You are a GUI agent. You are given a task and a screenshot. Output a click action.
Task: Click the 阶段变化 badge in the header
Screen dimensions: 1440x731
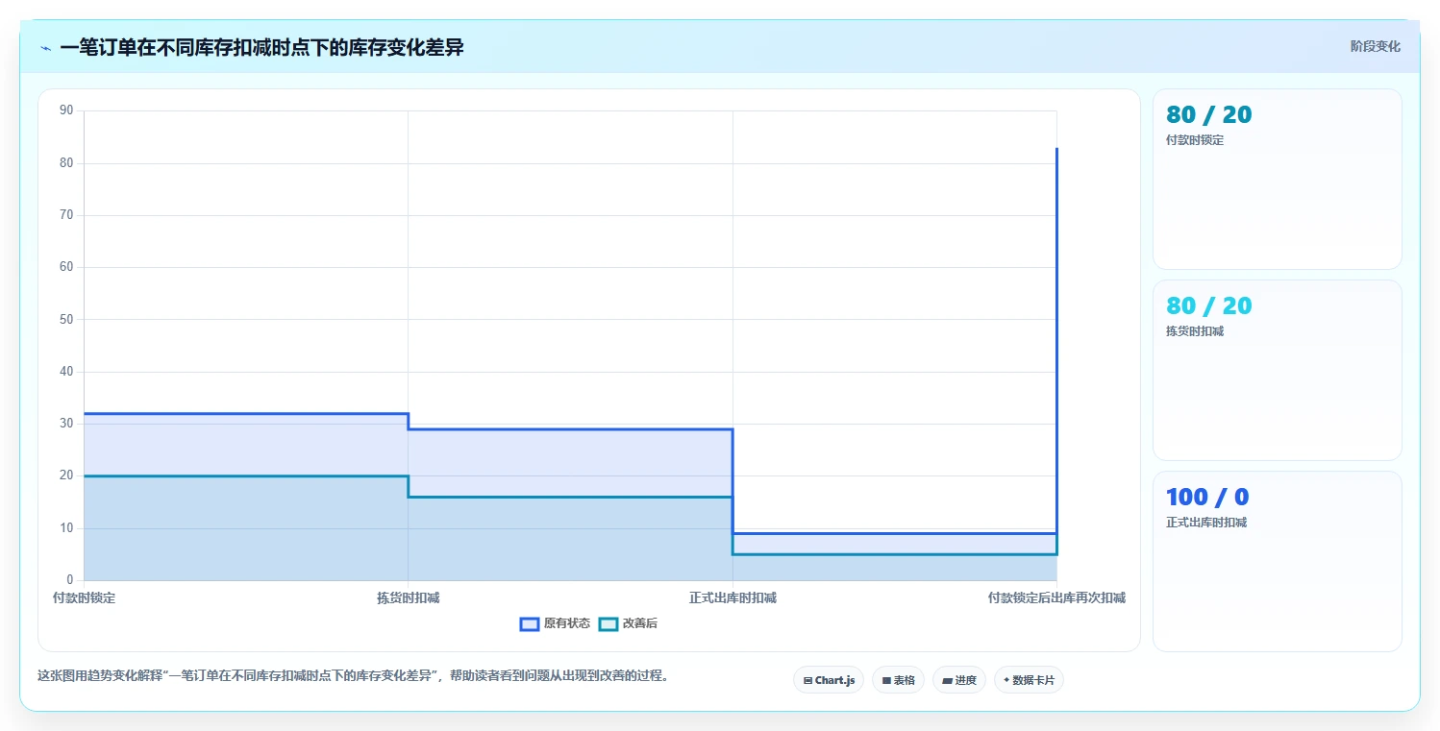1376,46
